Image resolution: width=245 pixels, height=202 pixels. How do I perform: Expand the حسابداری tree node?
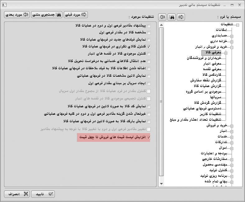tap(232, 36)
